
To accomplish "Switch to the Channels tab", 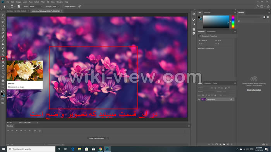I will (x=208, y=83).
